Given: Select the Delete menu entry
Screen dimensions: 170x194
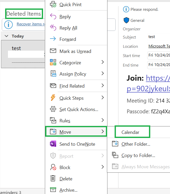Looking at the screenshot, I should pyautogui.click(x=76, y=179).
